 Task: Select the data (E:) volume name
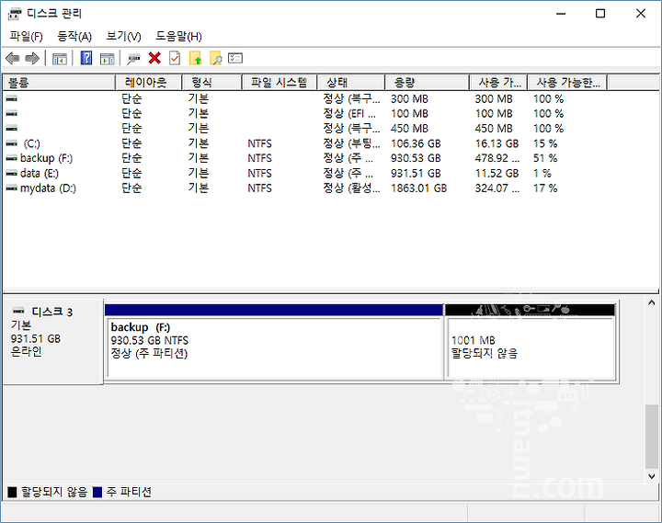click(40, 174)
